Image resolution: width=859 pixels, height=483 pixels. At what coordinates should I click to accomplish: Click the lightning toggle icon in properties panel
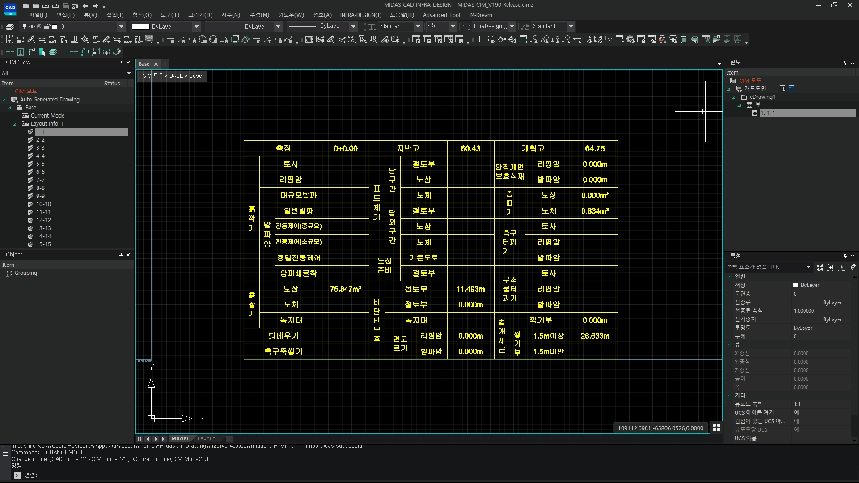click(853, 267)
